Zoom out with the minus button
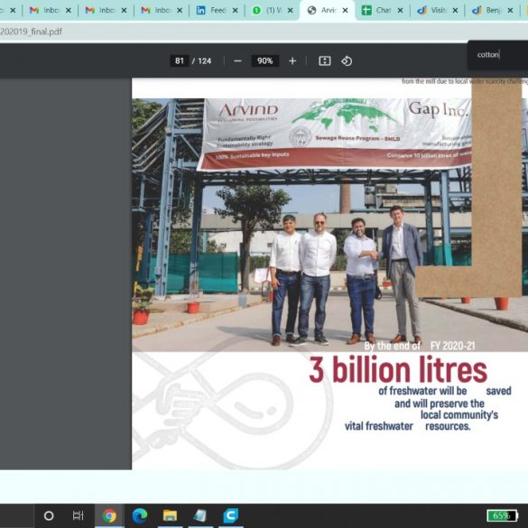The image size is (528, 528). pos(237,61)
